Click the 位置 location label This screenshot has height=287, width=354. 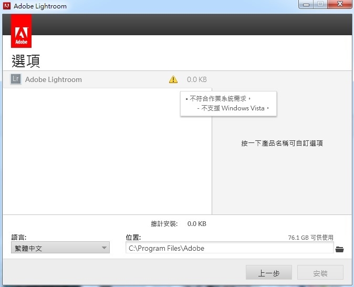point(133,237)
